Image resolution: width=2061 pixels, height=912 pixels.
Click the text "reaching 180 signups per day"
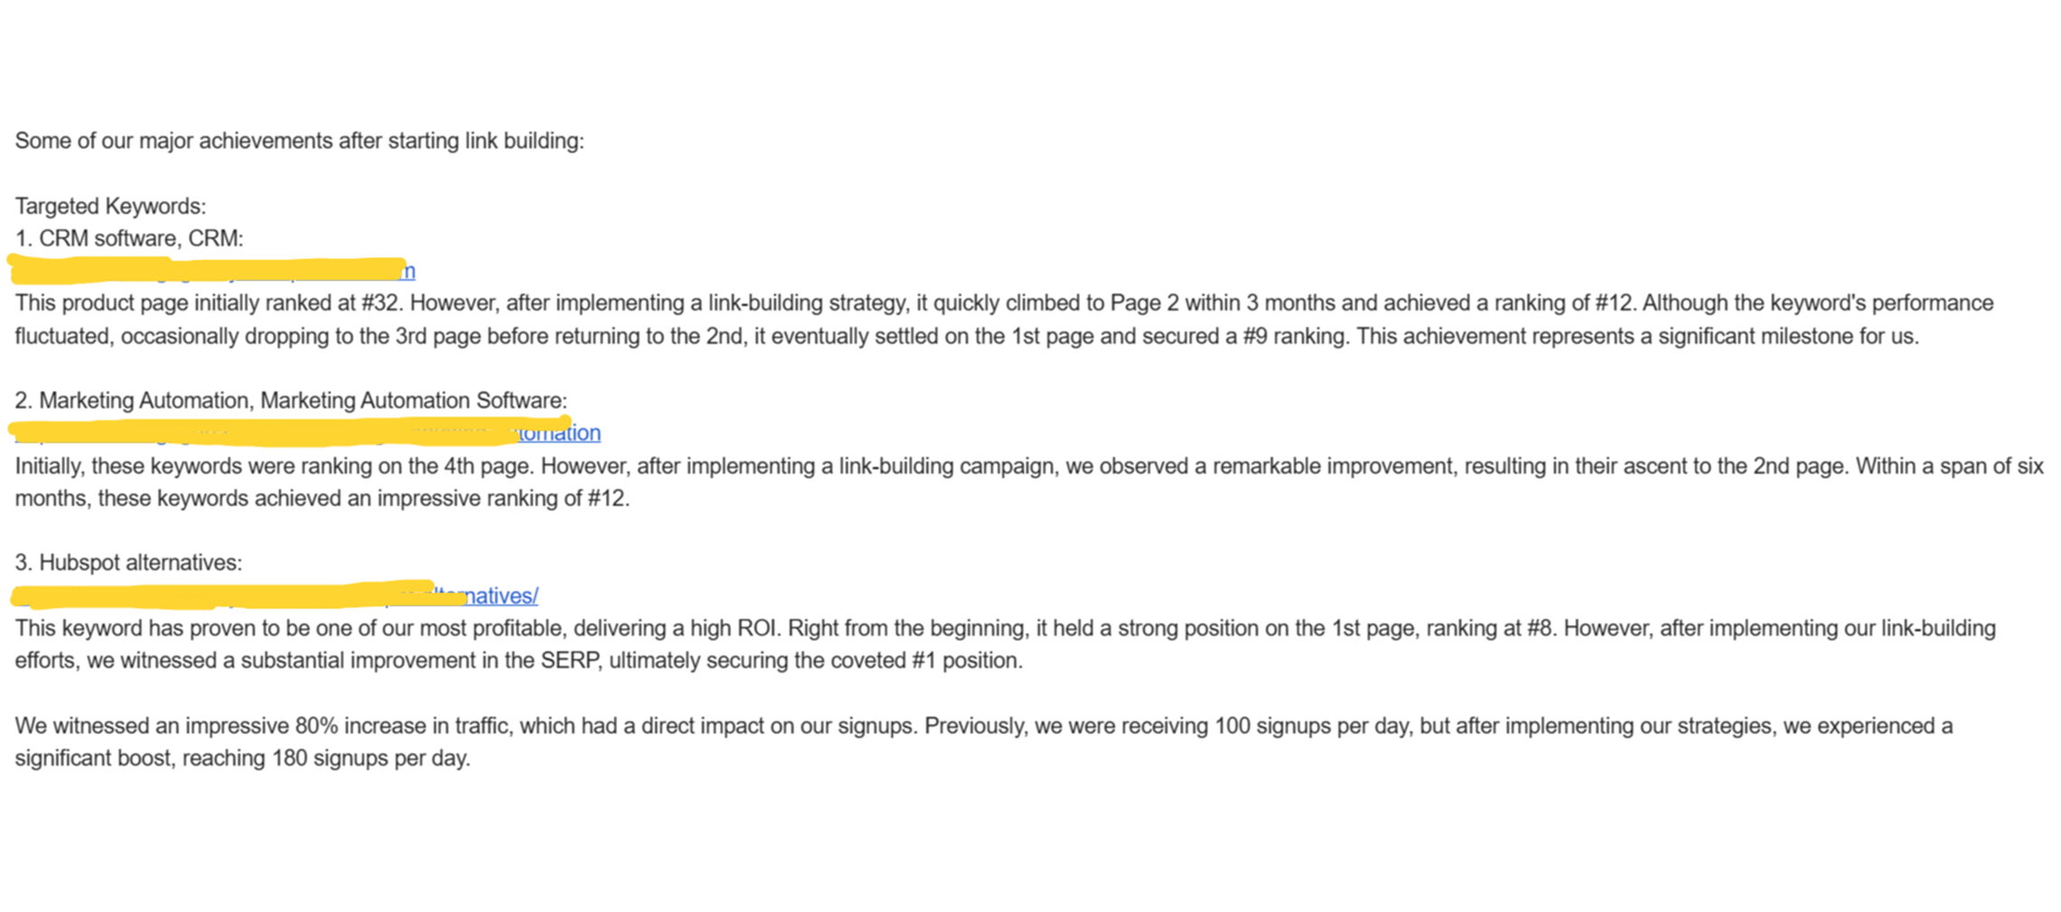(326, 758)
